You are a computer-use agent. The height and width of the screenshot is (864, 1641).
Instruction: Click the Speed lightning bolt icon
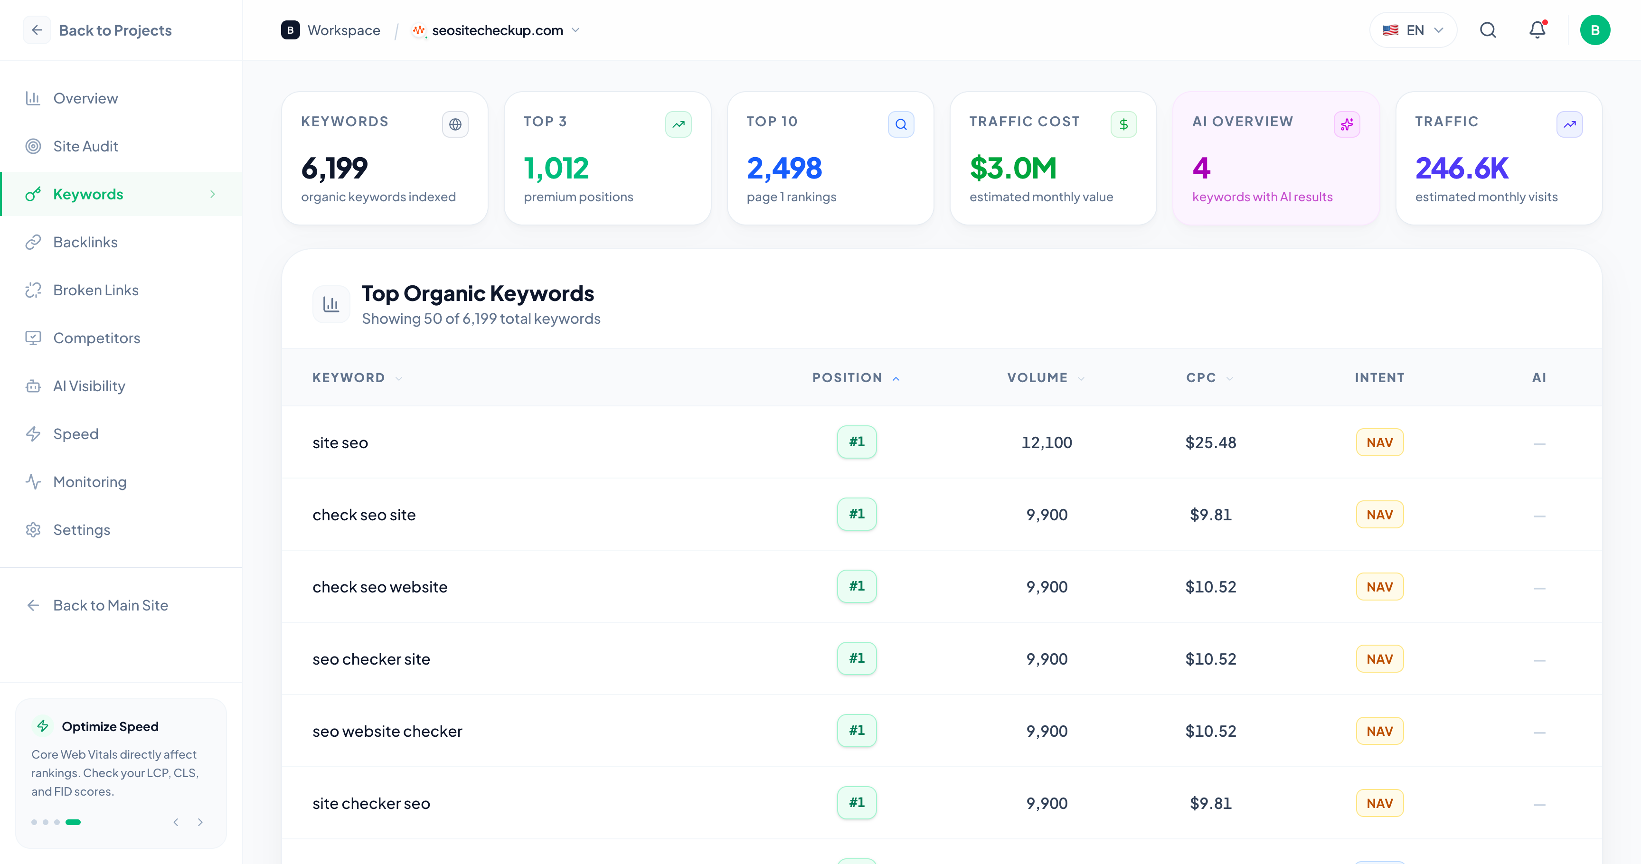click(33, 433)
